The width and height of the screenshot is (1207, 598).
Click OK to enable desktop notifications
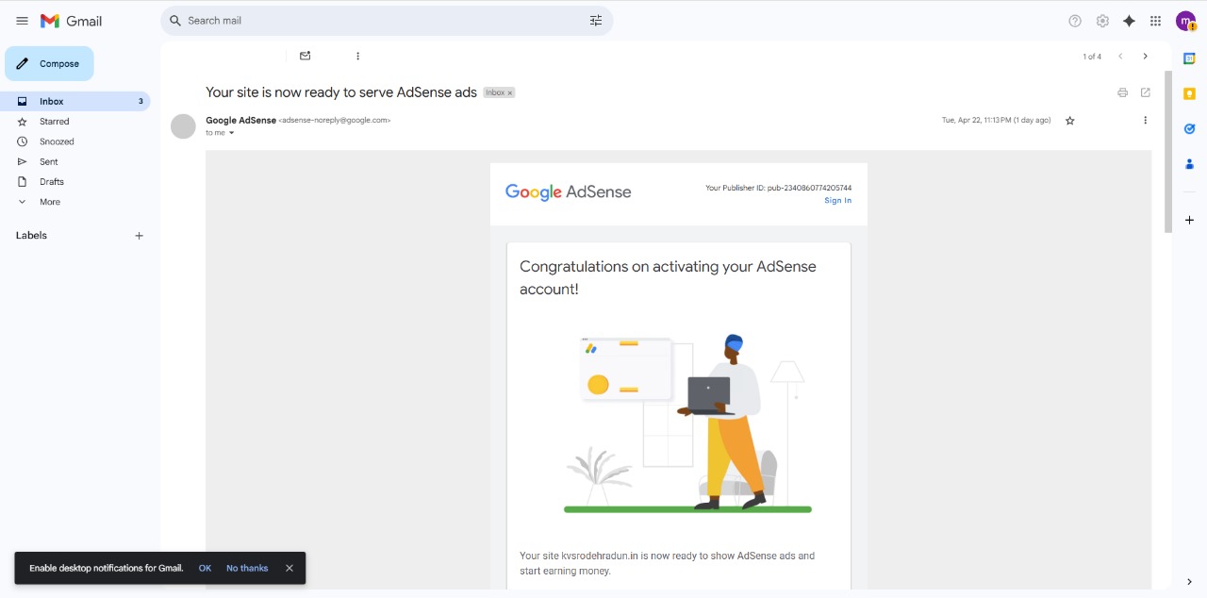(205, 568)
